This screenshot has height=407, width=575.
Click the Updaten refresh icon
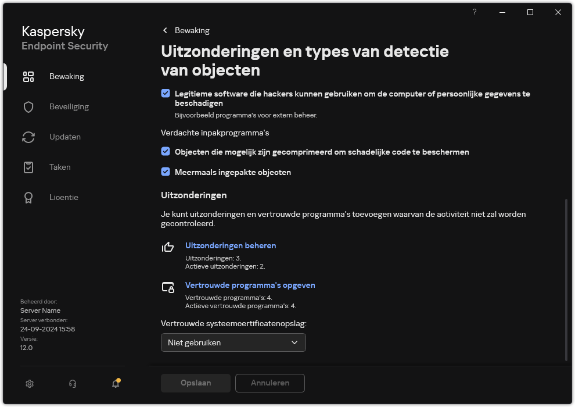pyautogui.click(x=28, y=137)
